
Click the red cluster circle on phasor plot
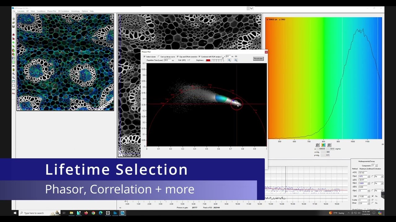237,104
